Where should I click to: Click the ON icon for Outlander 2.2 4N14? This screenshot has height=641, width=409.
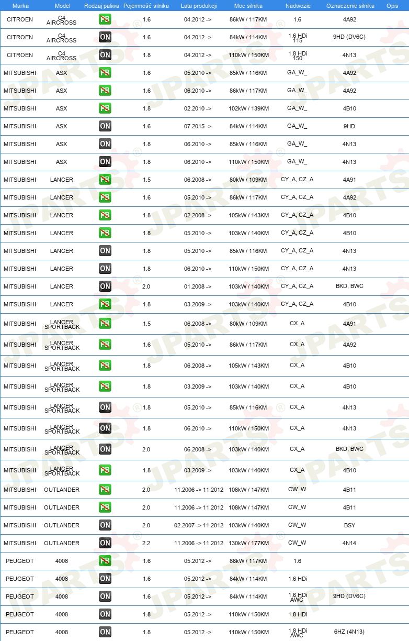tap(105, 543)
